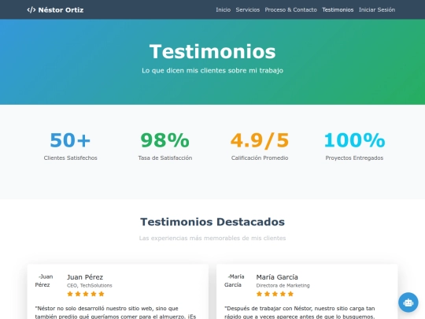The image size is (425, 319).
Task: Click the CEO, TechSolutions subtitle
Action: (x=90, y=285)
